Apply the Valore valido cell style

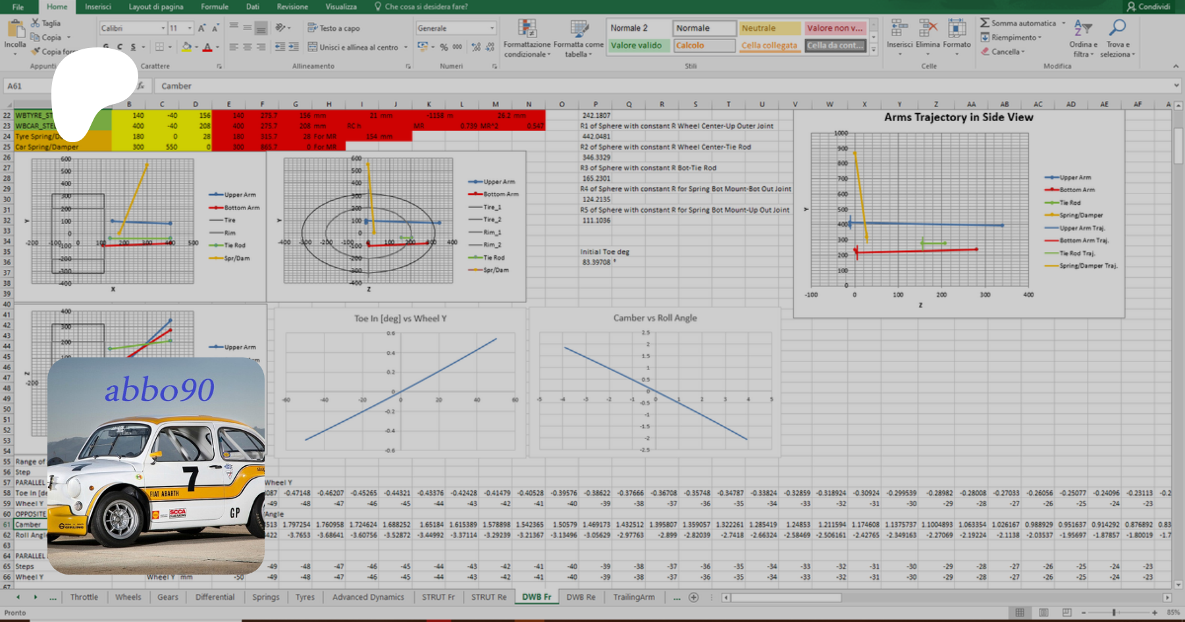tap(636, 45)
